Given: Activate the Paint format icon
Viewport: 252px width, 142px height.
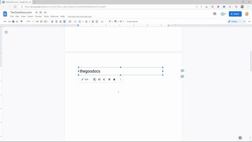Looking at the screenshot, I should click(21, 22).
